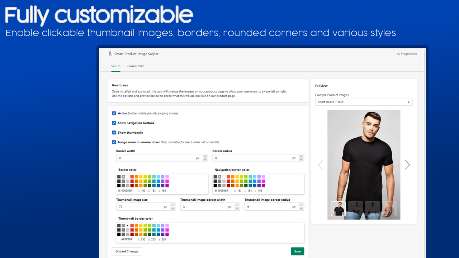459x258 pixels.
Task: Click the Smart Product Image Swiper app icon
Action: click(110, 53)
